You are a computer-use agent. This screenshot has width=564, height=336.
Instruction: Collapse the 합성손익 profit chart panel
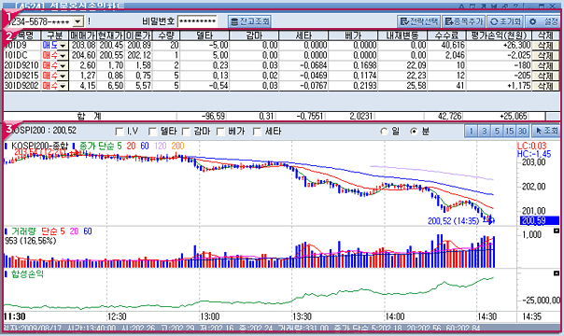tap(557, 273)
